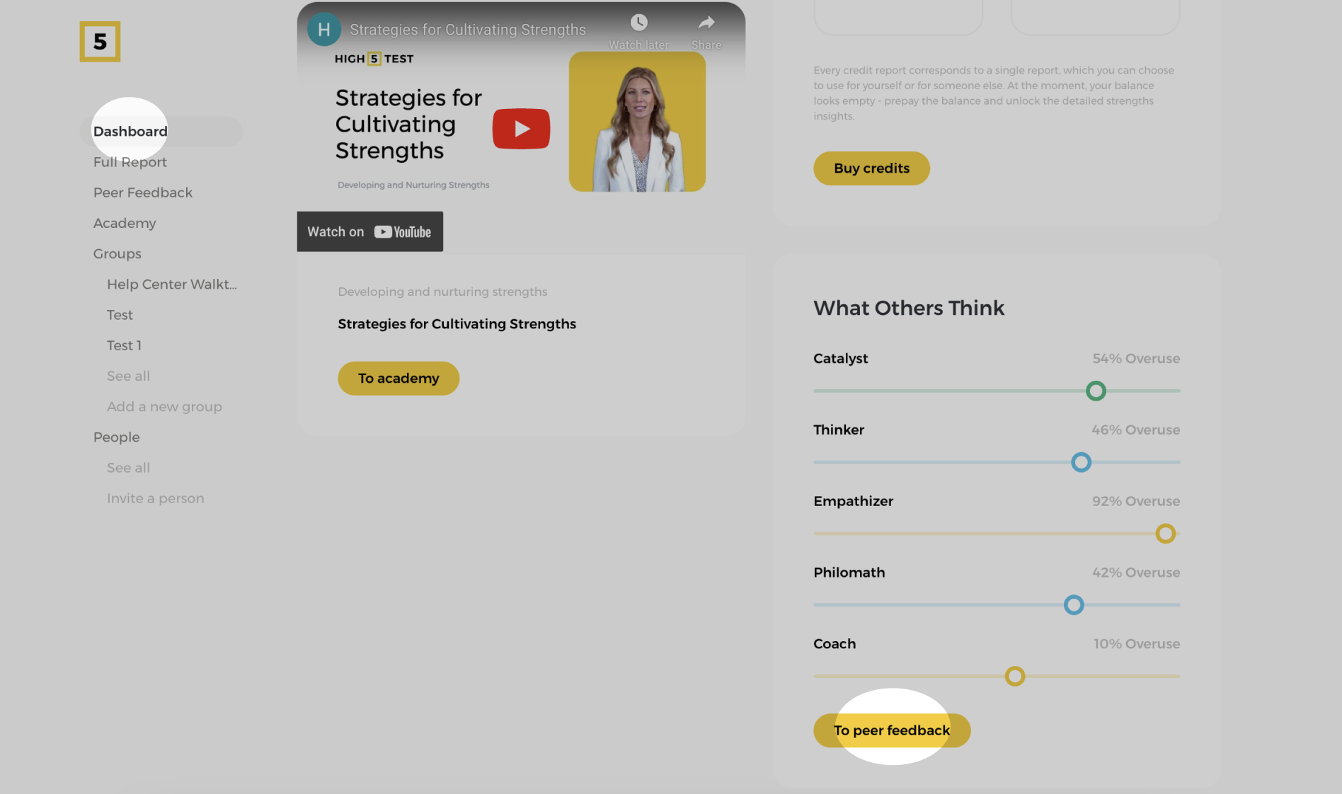The height and width of the screenshot is (794, 1342).
Task: Add a new group
Action: tap(164, 407)
